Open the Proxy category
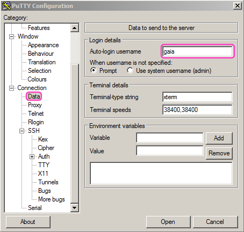The height and width of the screenshot is (232, 244). pos(35,105)
